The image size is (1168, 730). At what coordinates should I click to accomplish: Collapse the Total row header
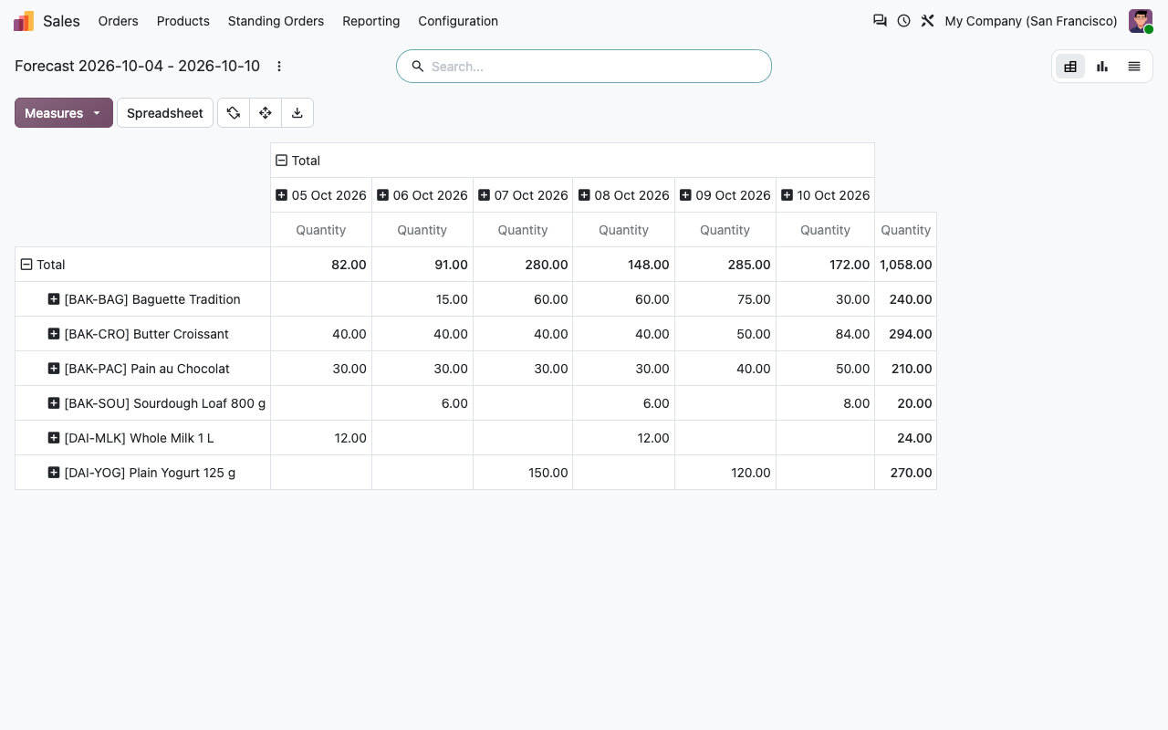(26, 265)
